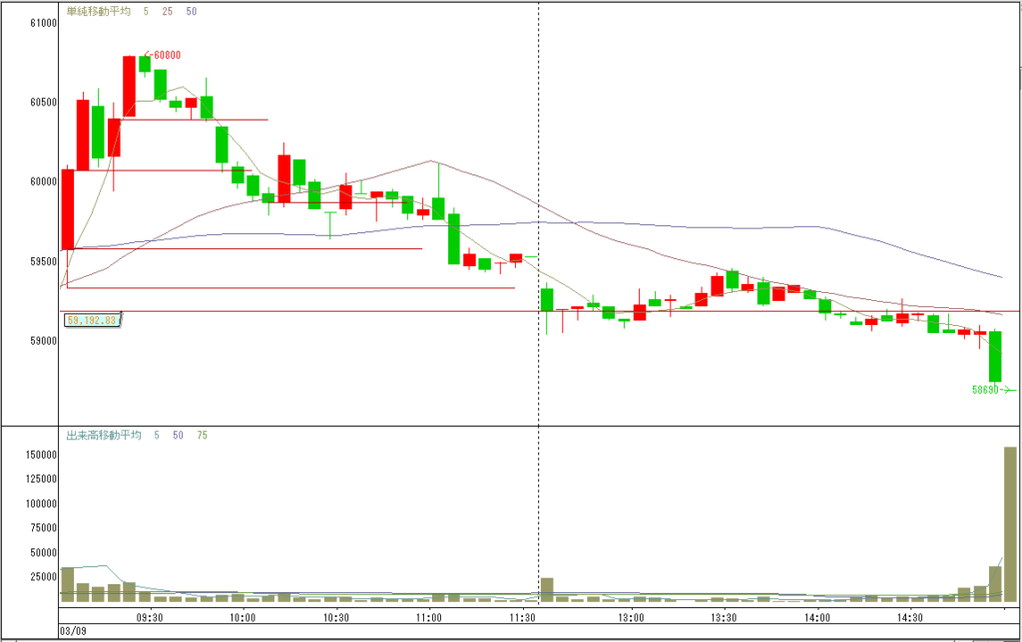The image size is (1022, 642).
Task: Select period 50 in the 出来高移動平均 legend
Action: point(178,435)
